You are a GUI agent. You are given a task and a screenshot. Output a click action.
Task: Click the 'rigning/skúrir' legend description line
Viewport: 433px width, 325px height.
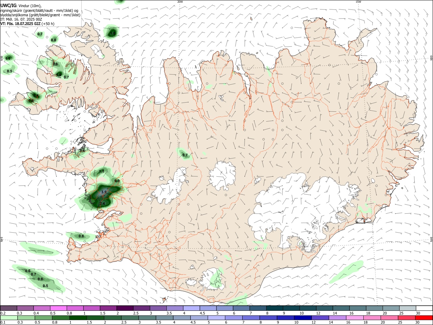coord(39,10)
